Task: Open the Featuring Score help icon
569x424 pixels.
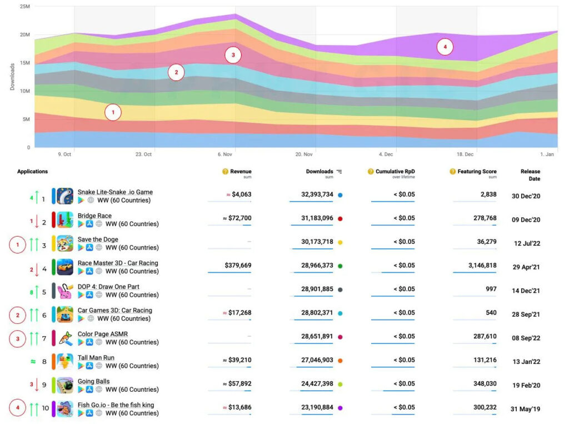Action: point(452,172)
